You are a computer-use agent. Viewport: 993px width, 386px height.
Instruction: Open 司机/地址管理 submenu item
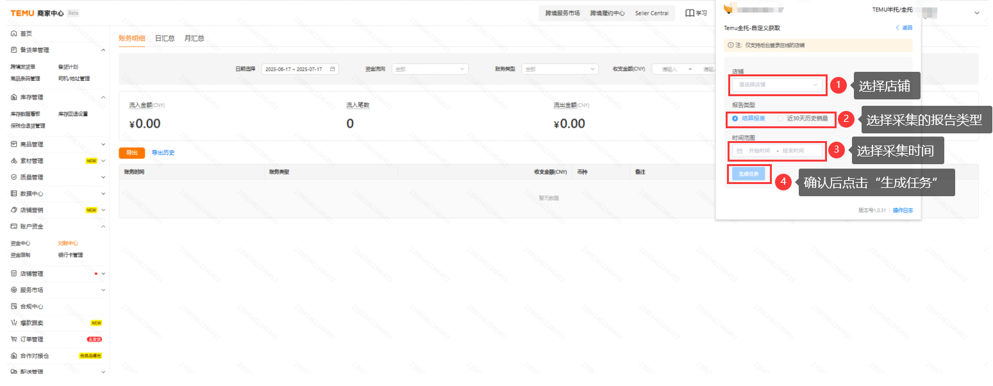click(x=74, y=79)
